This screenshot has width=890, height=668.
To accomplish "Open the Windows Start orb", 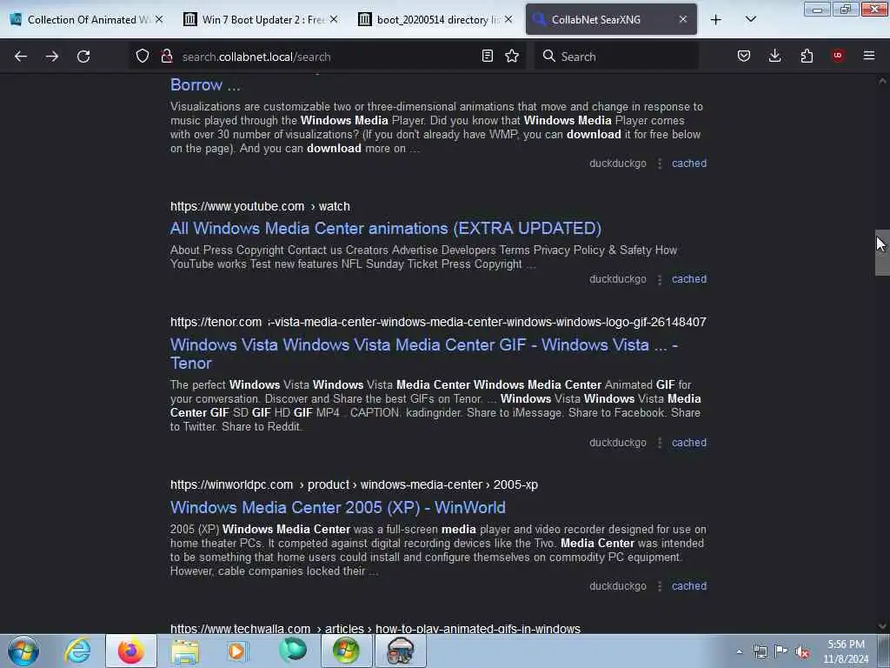I will point(23,651).
